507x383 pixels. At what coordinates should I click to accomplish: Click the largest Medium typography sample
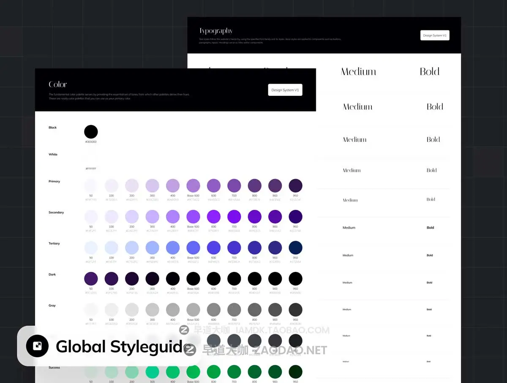358,72
